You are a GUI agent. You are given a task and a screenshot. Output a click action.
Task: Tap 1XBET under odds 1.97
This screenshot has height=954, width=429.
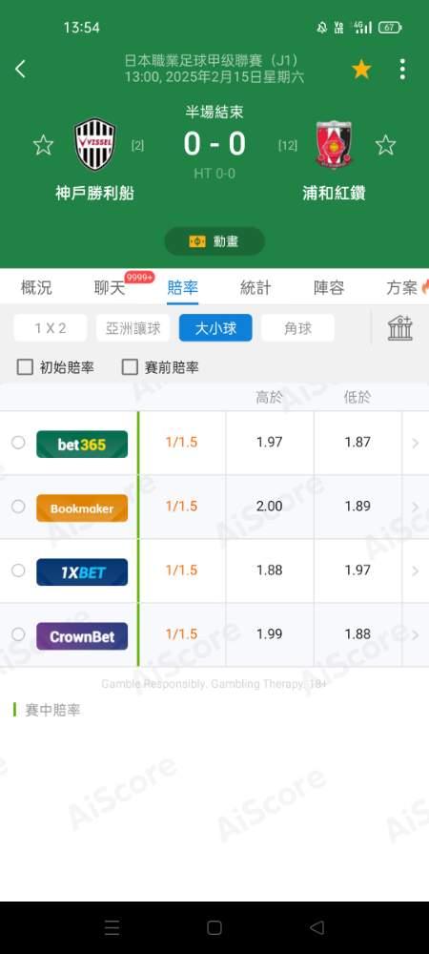pyautogui.click(x=357, y=570)
